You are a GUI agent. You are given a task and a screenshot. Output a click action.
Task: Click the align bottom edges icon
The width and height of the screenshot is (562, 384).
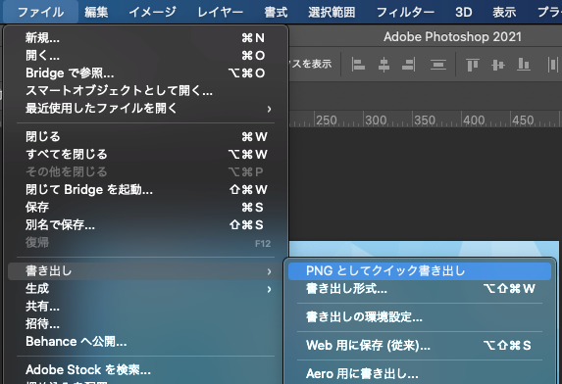[x=524, y=65]
